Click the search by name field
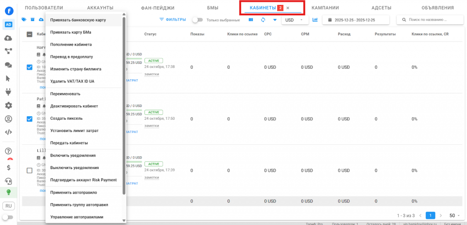Screen dimensions: 467x225 [x=429, y=20]
